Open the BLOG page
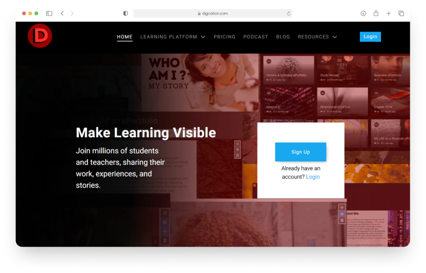Image resolution: width=426 pixels, height=273 pixels. [283, 36]
